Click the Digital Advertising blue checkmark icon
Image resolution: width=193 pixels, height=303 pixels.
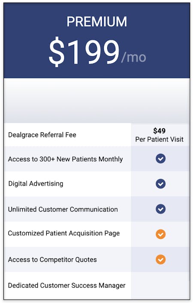click(x=160, y=183)
